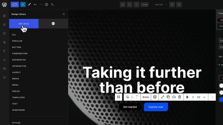
Task: Click the diagonal line connector toolbar icon
Action: point(162,97)
